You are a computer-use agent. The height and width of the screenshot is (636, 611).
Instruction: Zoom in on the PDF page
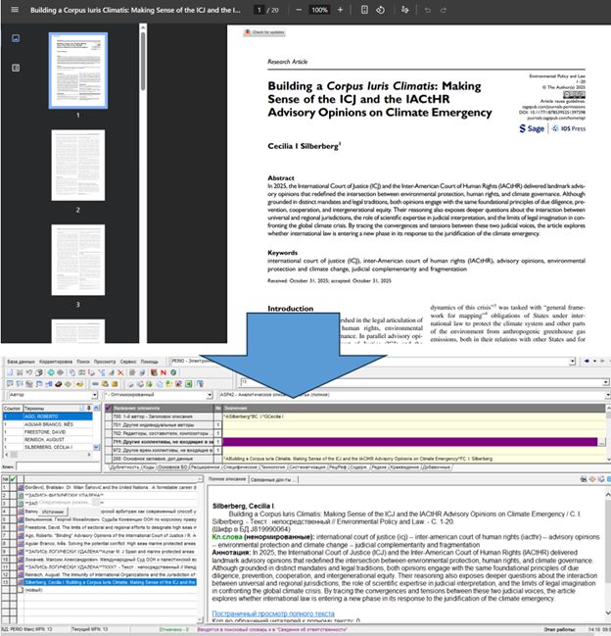click(x=340, y=10)
